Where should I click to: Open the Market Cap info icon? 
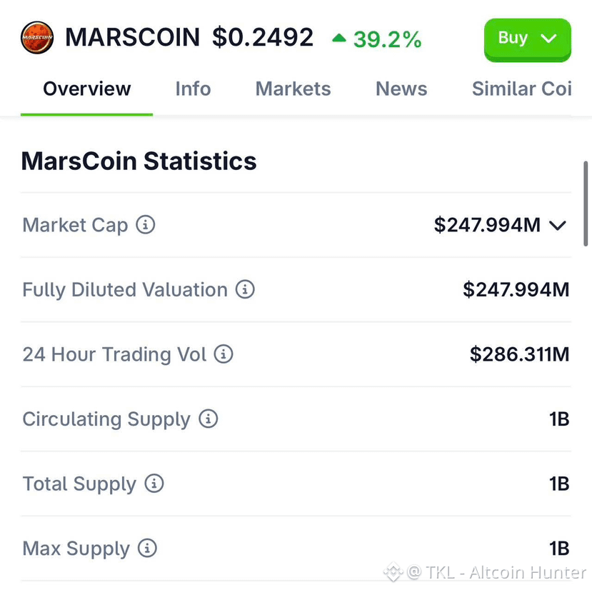tap(146, 225)
